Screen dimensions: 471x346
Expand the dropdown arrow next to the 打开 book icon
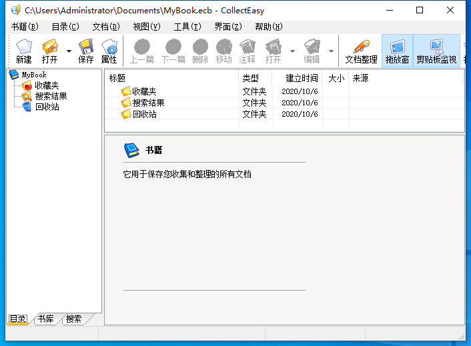click(69, 51)
